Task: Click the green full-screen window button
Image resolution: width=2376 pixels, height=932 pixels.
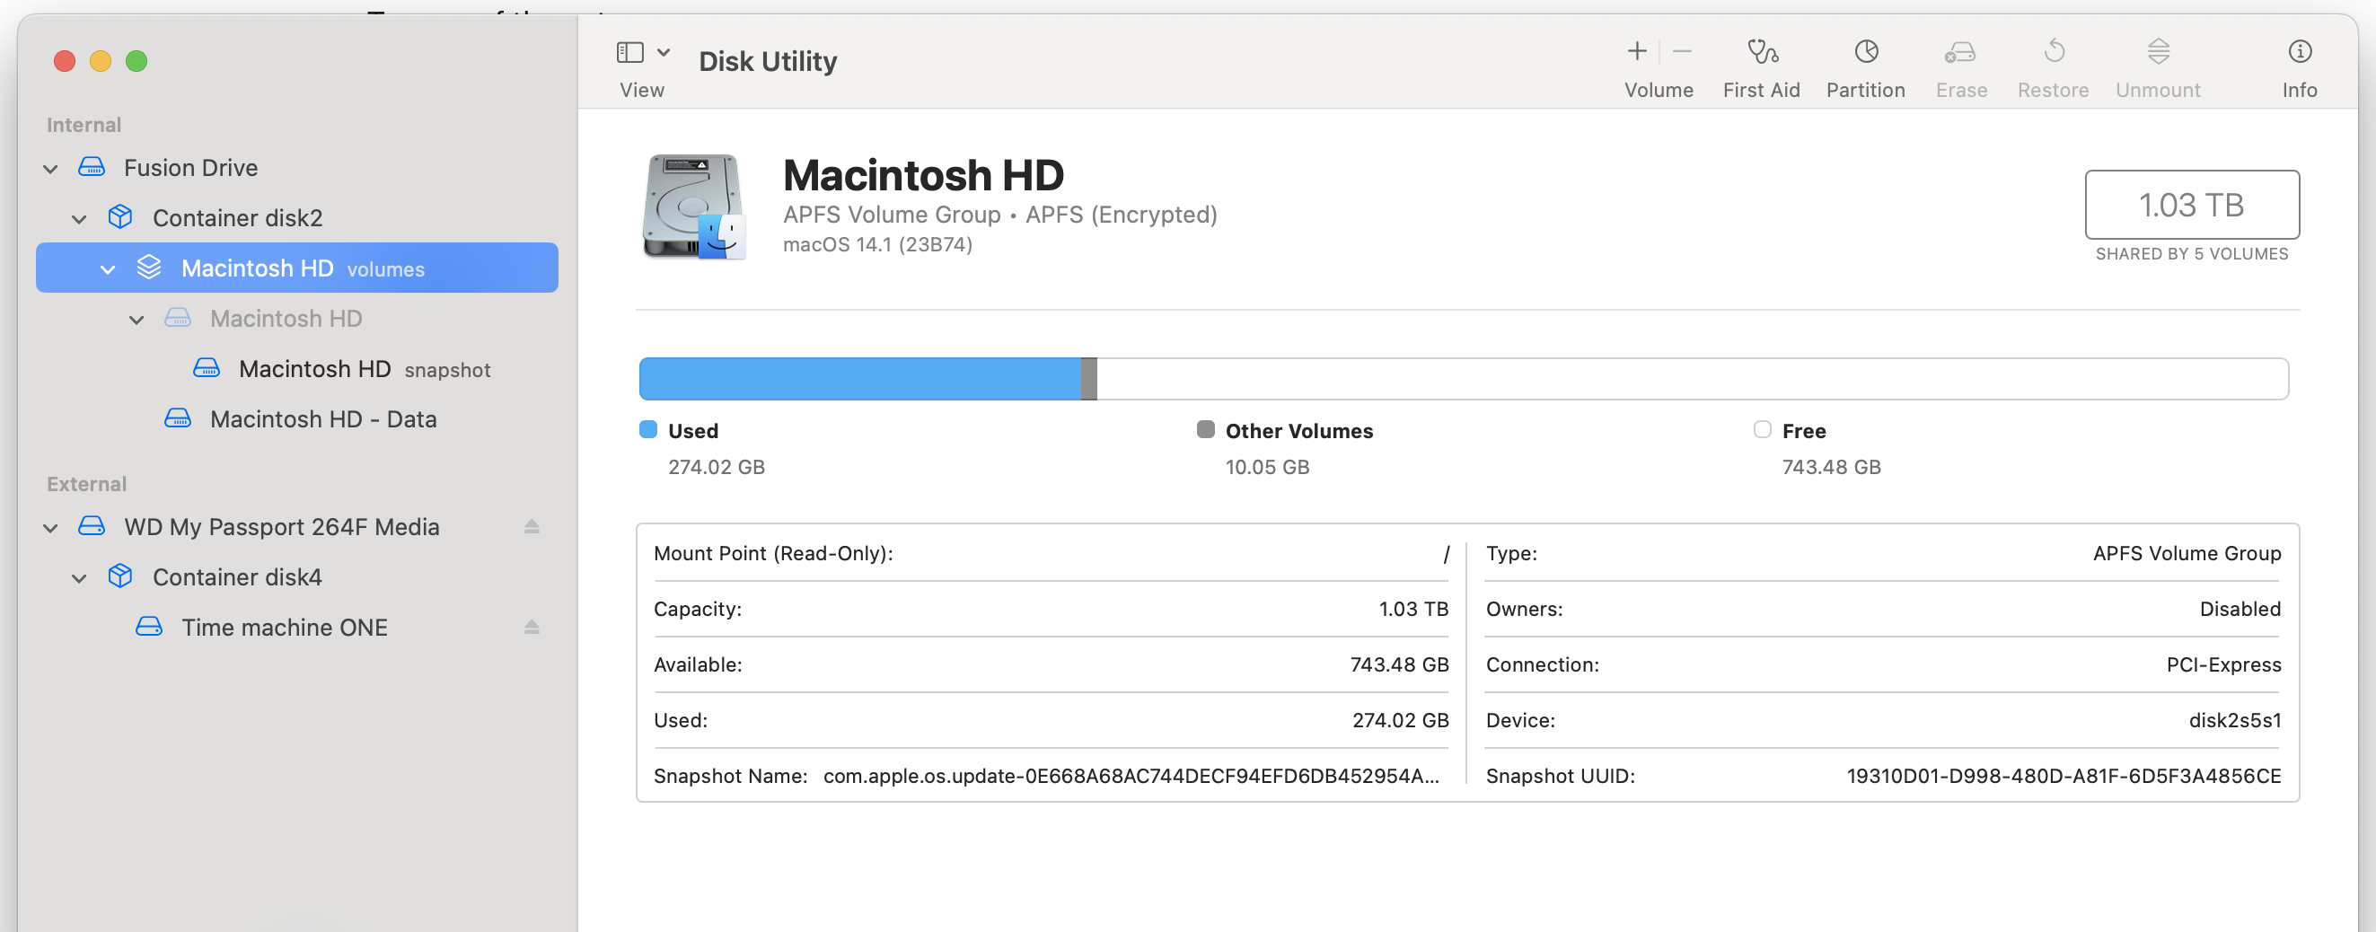Action: click(136, 61)
